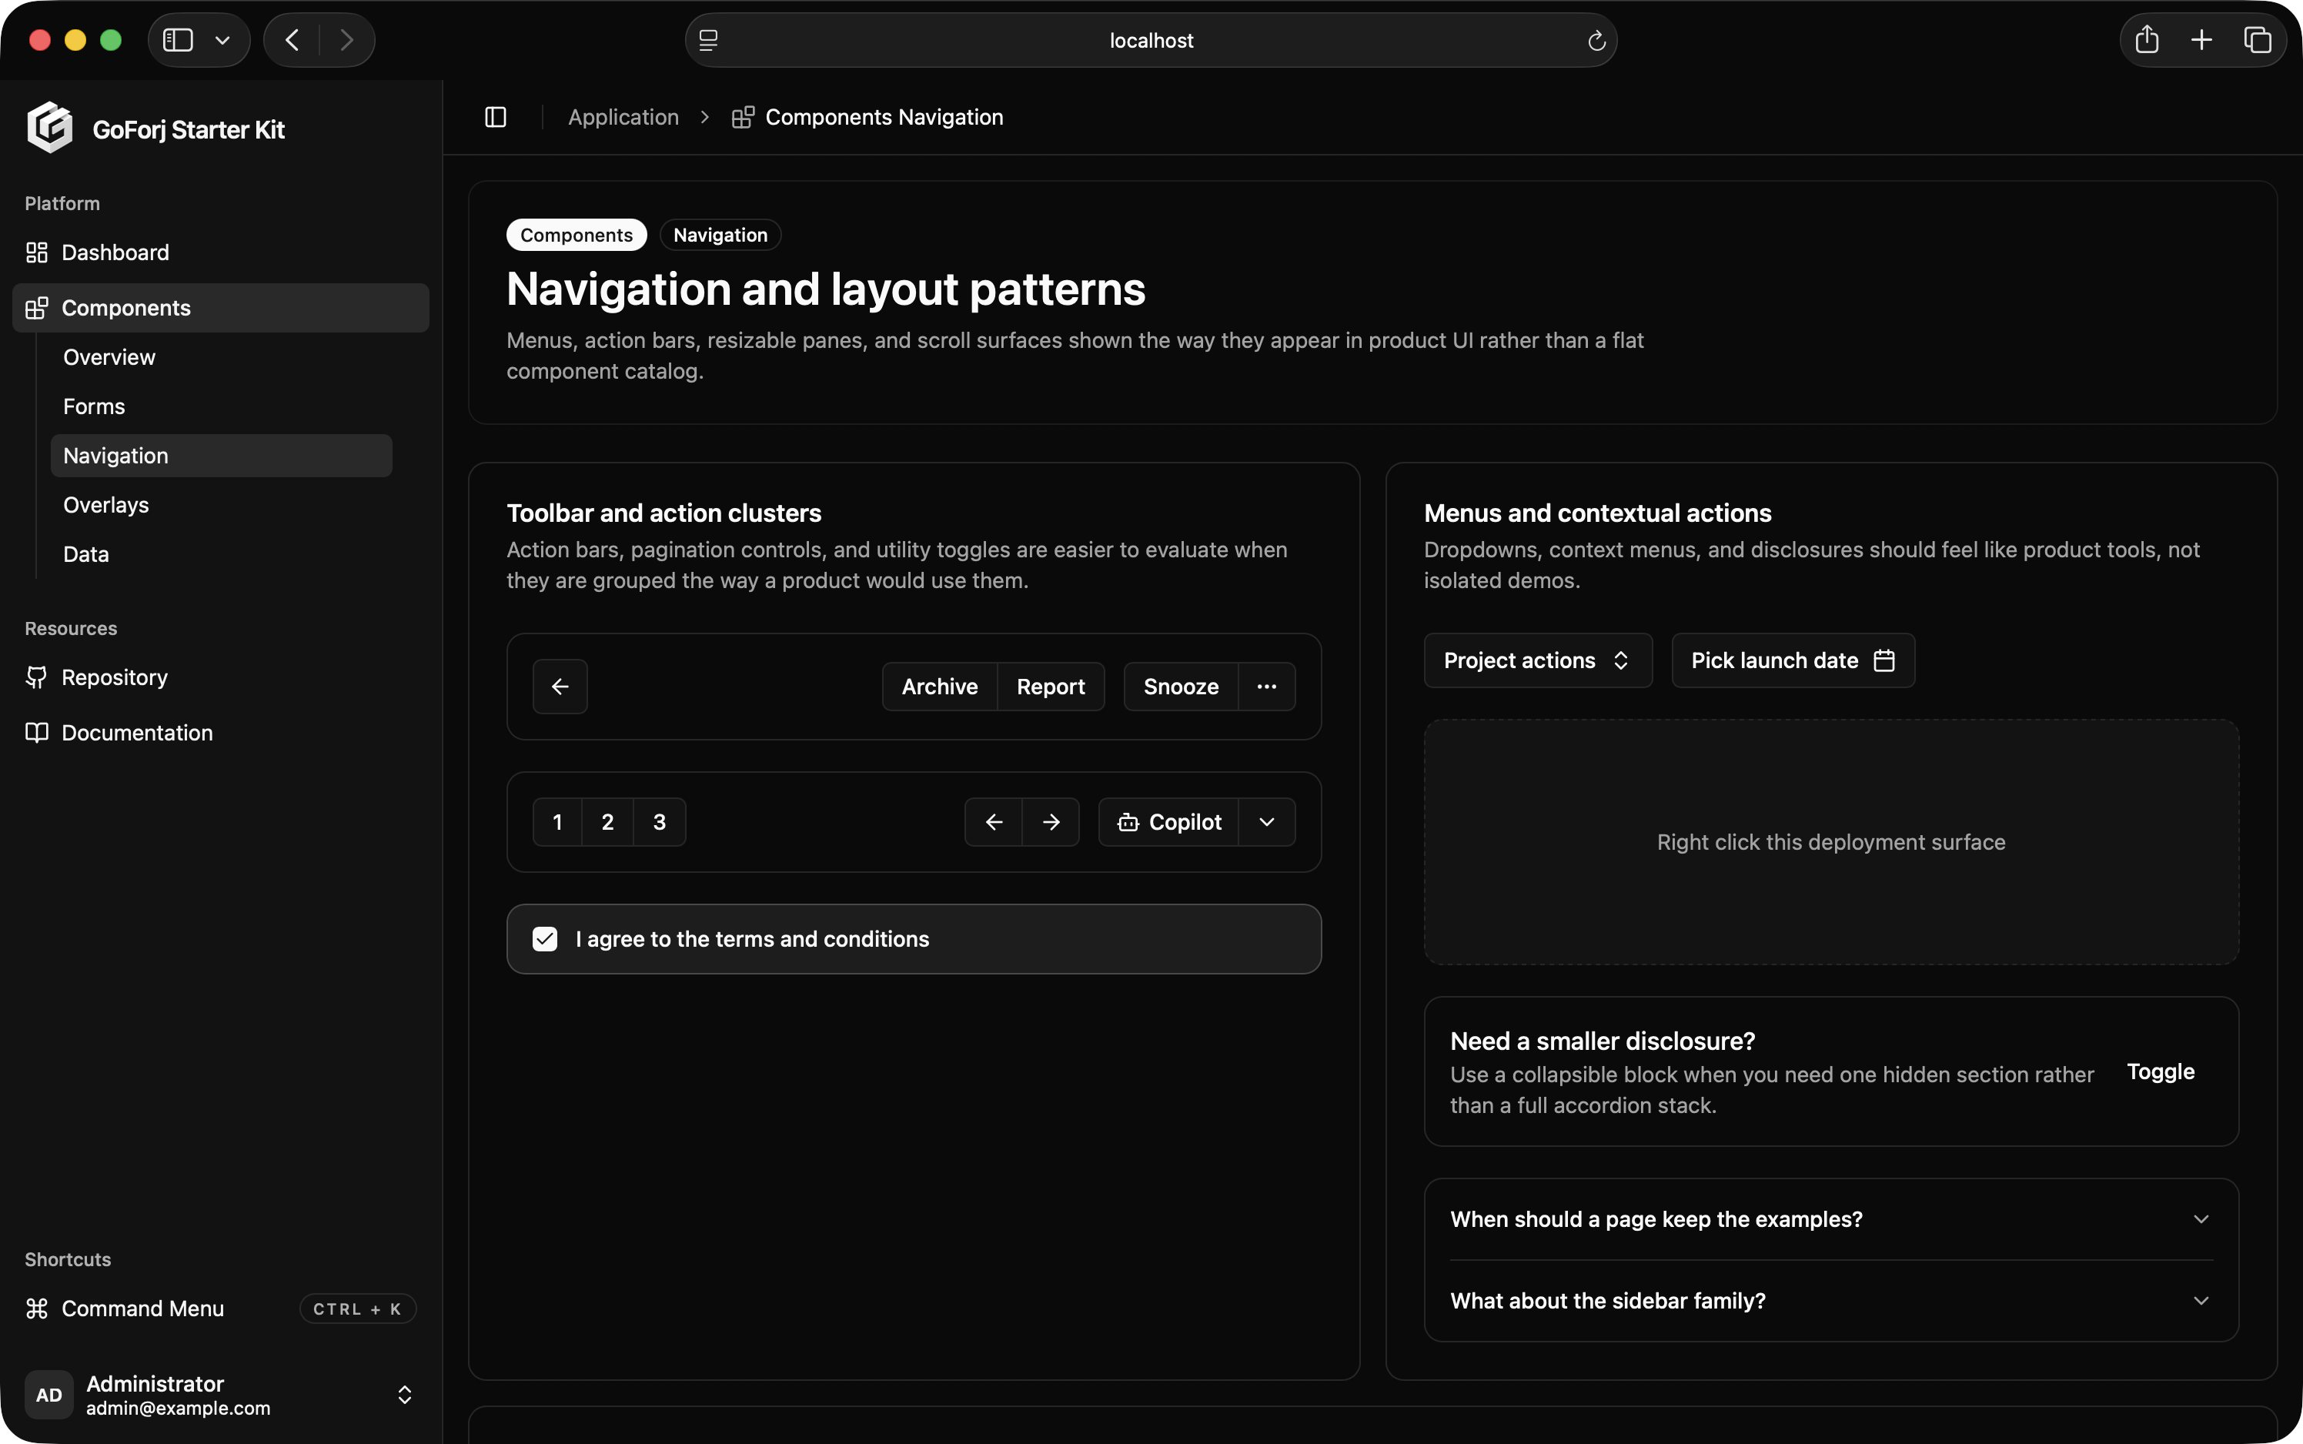The height and width of the screenshot is (1444, 2303).
Task: Open the Dashboard page
Action: (221, 252)
